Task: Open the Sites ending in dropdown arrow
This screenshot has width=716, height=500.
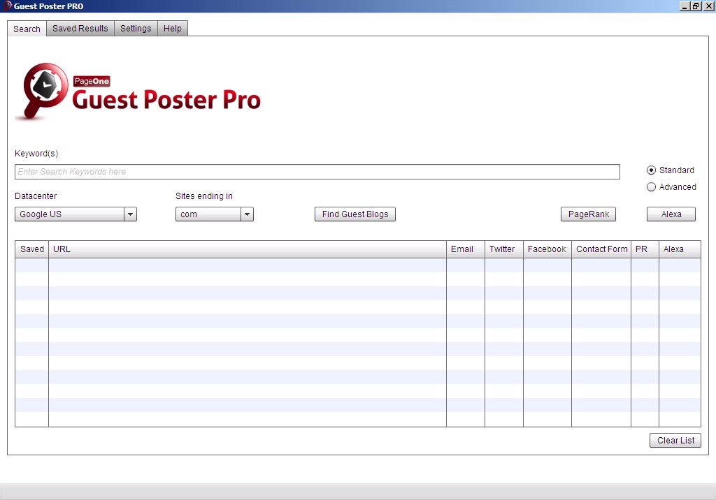Action: pyautogui.click(x=247, y=214)
